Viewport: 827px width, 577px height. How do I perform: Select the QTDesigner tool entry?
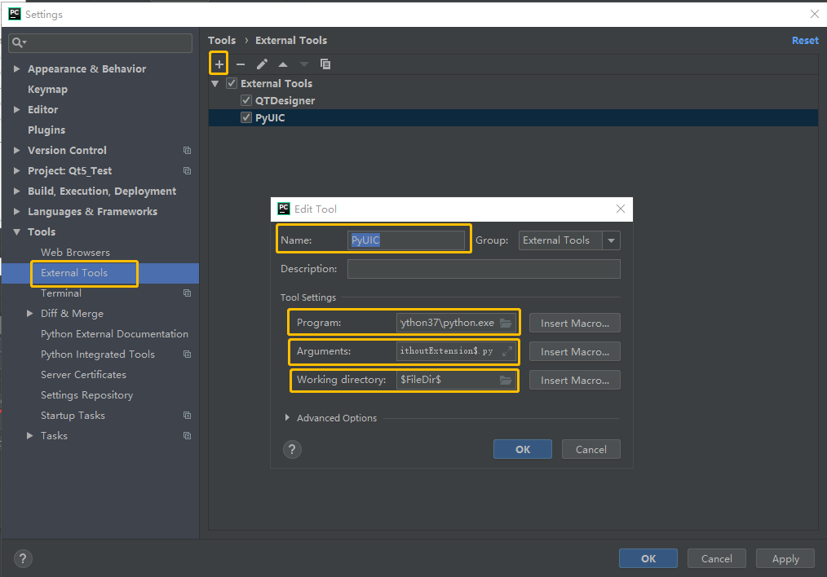[x=285, y=100]
